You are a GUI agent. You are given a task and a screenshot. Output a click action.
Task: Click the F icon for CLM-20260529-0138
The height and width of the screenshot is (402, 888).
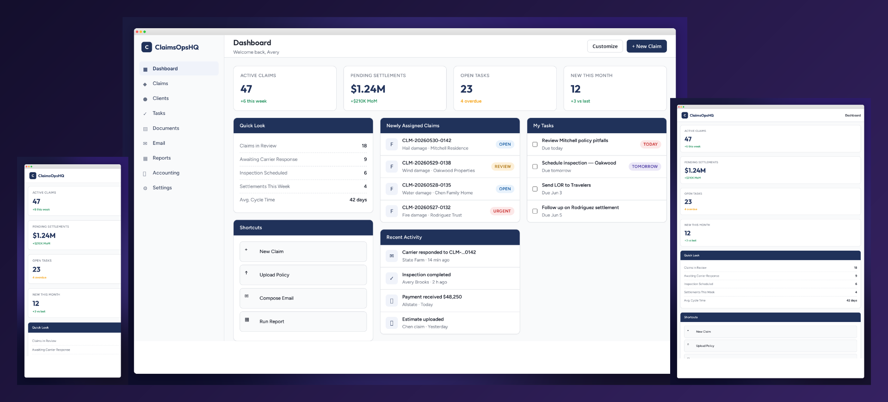(x=392, y=167)
